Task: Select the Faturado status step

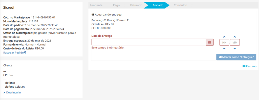Action: click(x=136, y=5)
